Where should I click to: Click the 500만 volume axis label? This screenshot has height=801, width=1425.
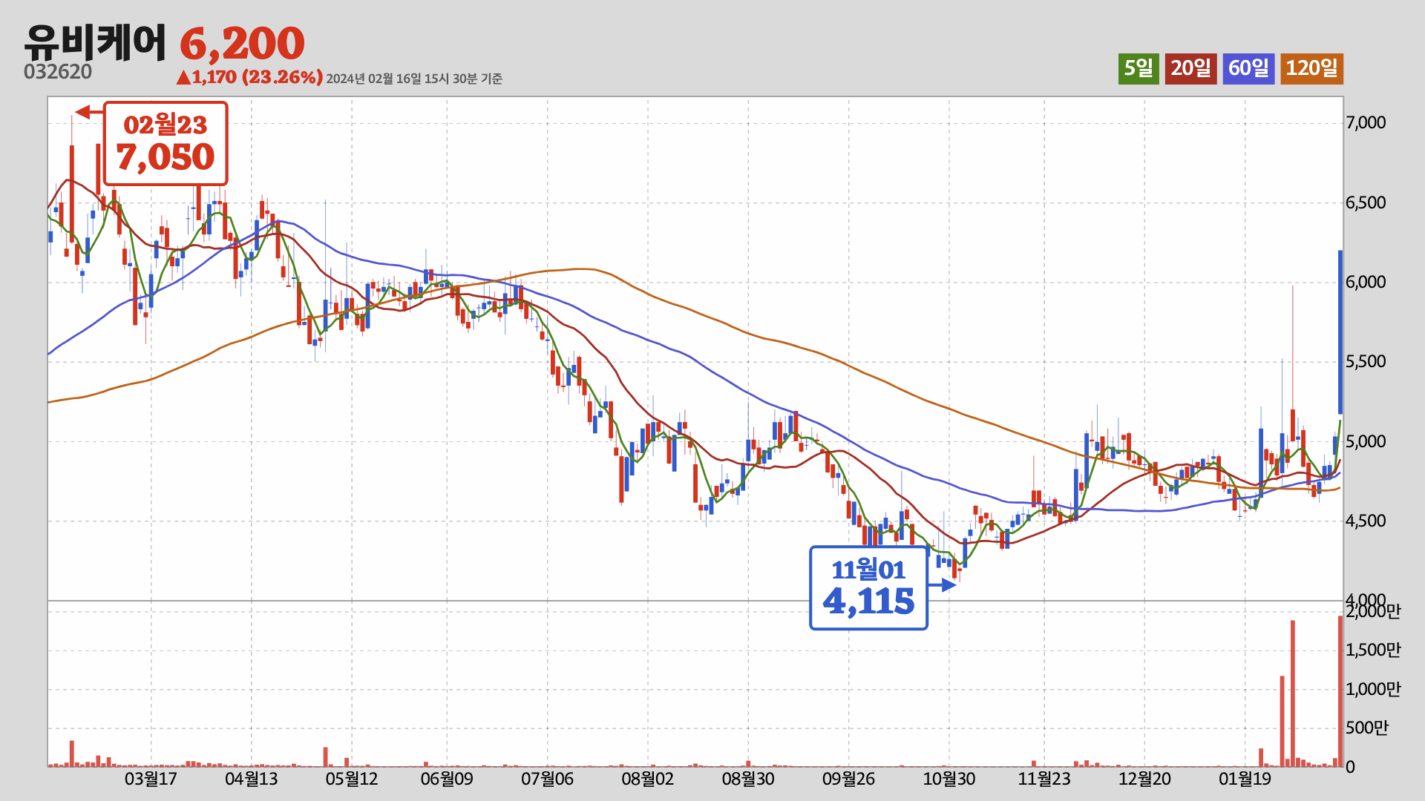tap(1366, 728)
